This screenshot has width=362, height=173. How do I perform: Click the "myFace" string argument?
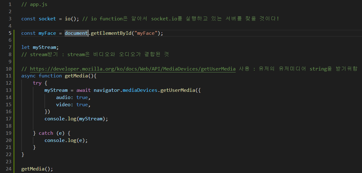click(146, 33)
